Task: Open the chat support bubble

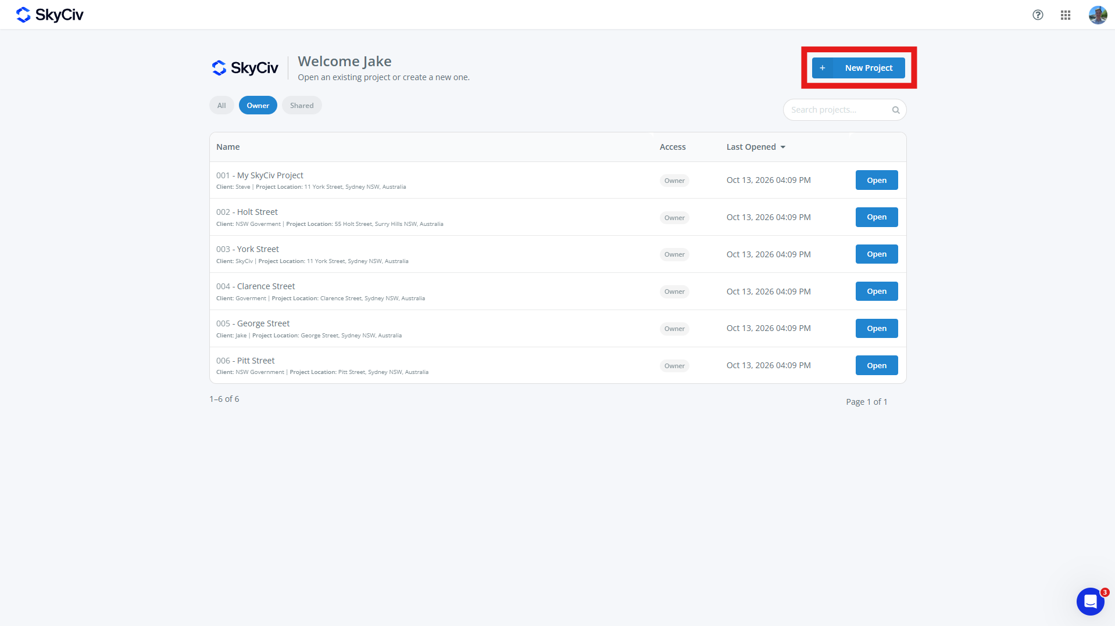Action: pyautogui.click(x=1091, y=602)
